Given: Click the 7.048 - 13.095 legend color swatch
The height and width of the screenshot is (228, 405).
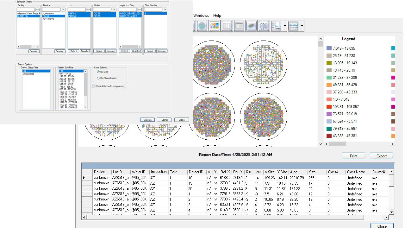Looking at the screenshot, I should (329, 48).
